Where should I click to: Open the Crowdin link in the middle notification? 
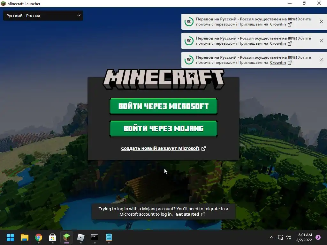point(278,43)
